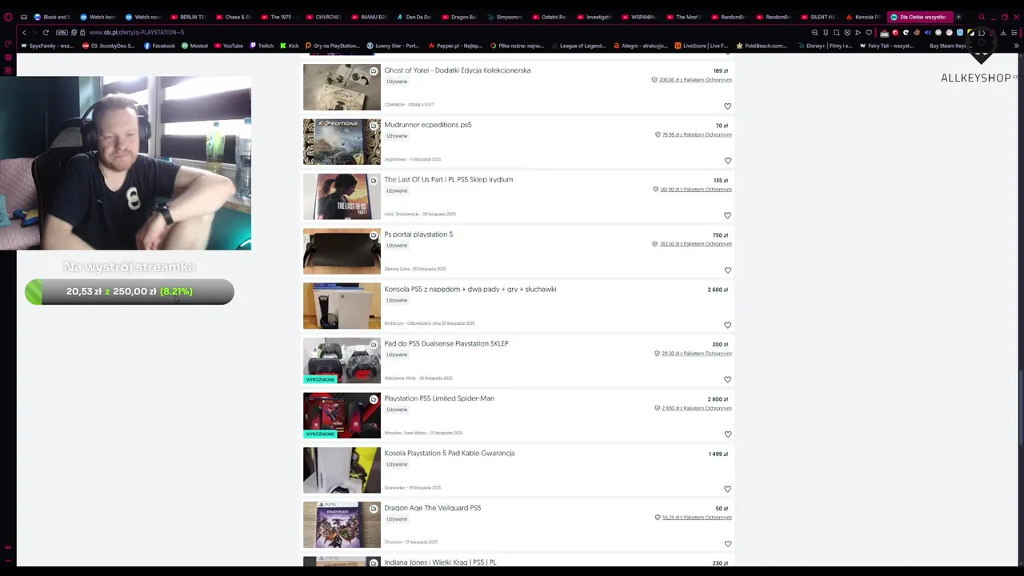This screenshot has height=576, width=1024.
Task: Click the 1 499 zł price
Action: [x=718, y=454]
